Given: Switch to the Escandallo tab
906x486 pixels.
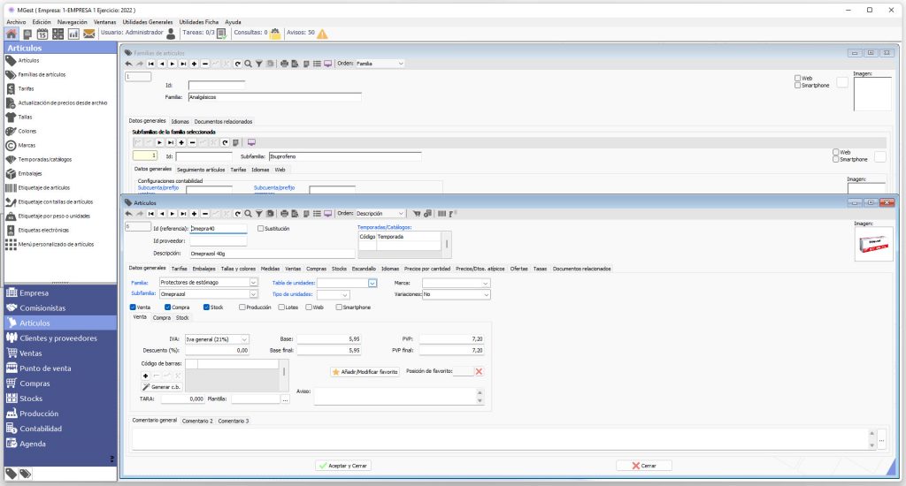Looking at the screenshot, I should point(364,269).
